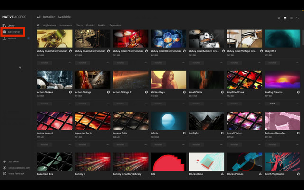Viewport: 304px width, 190px height.
Task: Filter by Effects category
Action: point(79,25)
